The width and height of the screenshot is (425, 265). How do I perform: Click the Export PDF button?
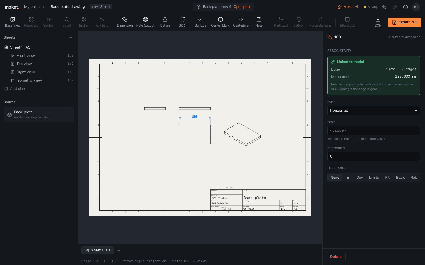404,22
